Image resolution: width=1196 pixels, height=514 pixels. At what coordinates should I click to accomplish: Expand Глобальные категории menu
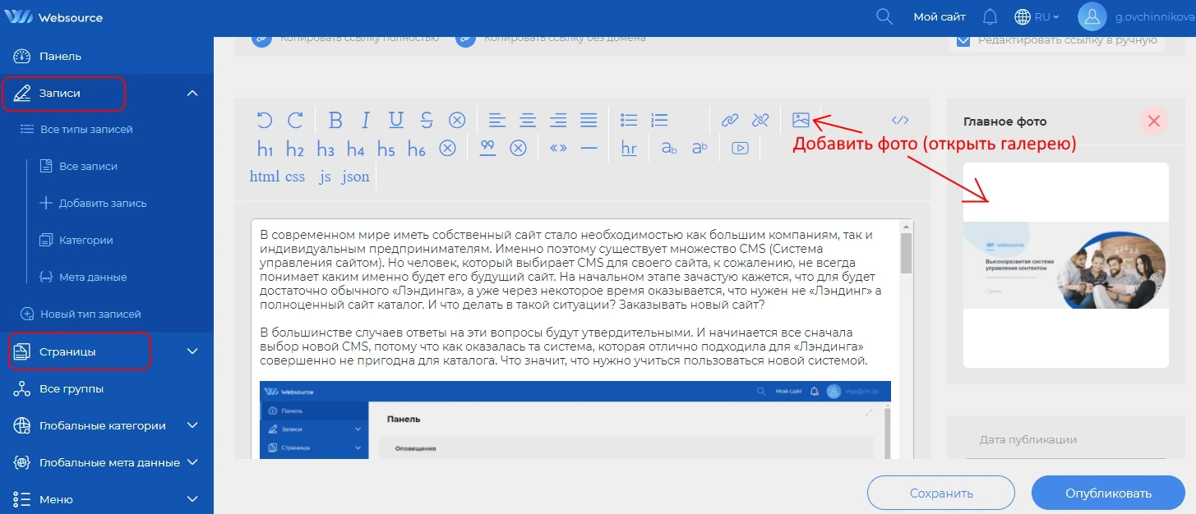[192, 425]
